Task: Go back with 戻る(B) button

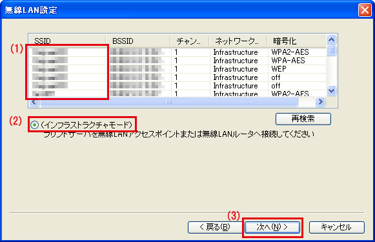Action: pos(215,227)
